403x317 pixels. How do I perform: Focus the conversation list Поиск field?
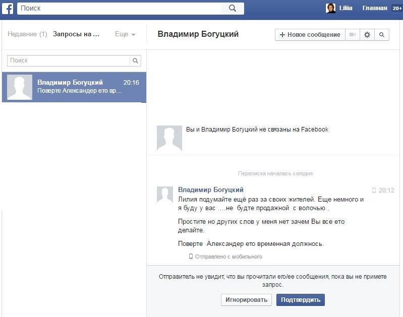pos(69,60)
